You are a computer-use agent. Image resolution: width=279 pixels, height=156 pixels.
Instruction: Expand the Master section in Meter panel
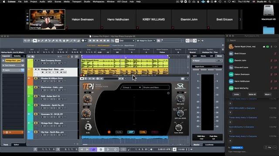(x=208, y=61)
